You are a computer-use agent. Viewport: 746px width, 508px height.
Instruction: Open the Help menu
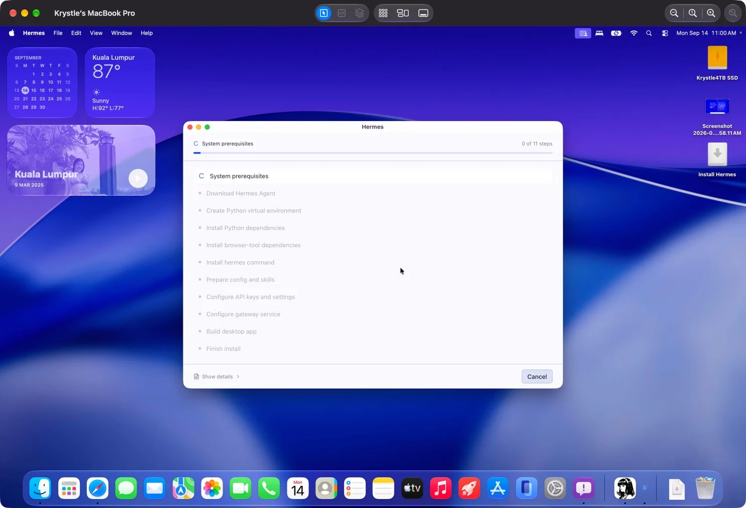tap(147, 33)
